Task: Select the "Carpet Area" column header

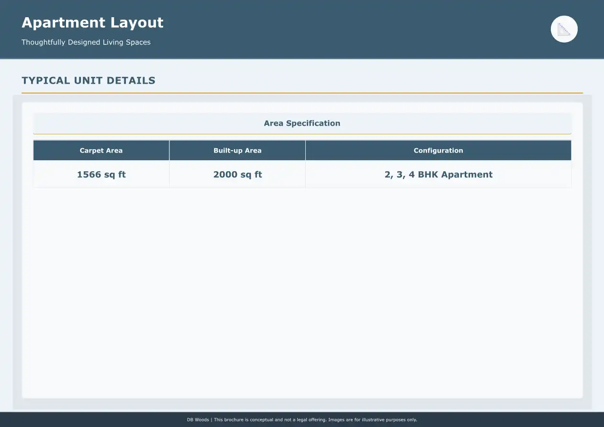Action: [101, 151]
